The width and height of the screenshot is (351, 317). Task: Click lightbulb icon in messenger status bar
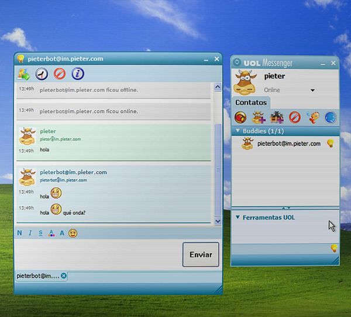334,248
